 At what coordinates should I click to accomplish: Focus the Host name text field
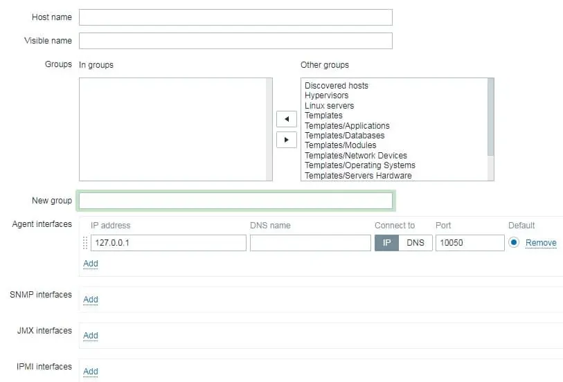(235, 17)
